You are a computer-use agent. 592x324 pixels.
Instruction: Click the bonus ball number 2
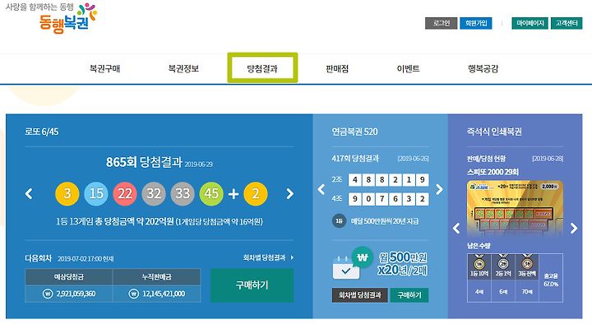tap(256, 194)
